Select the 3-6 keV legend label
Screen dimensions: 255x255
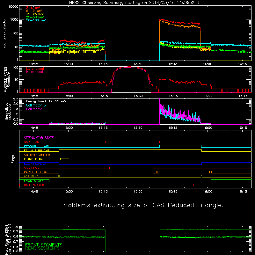tap(33, 8)
